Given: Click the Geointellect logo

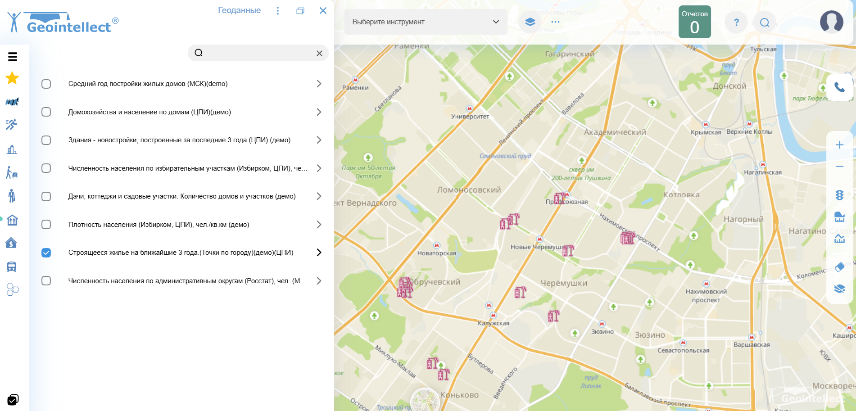Looking at the screenshot, I should coord(63,23).
